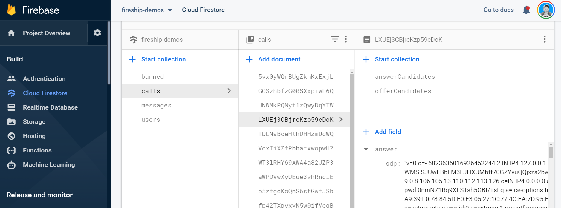Screen dimensions: 561x208
Task: Click Add field button
Action: (387, 132)
